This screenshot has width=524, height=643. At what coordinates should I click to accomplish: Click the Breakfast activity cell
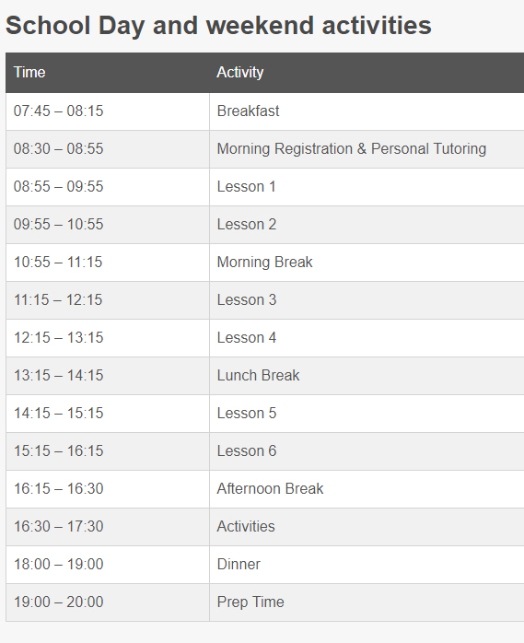[x=367, y=111]
